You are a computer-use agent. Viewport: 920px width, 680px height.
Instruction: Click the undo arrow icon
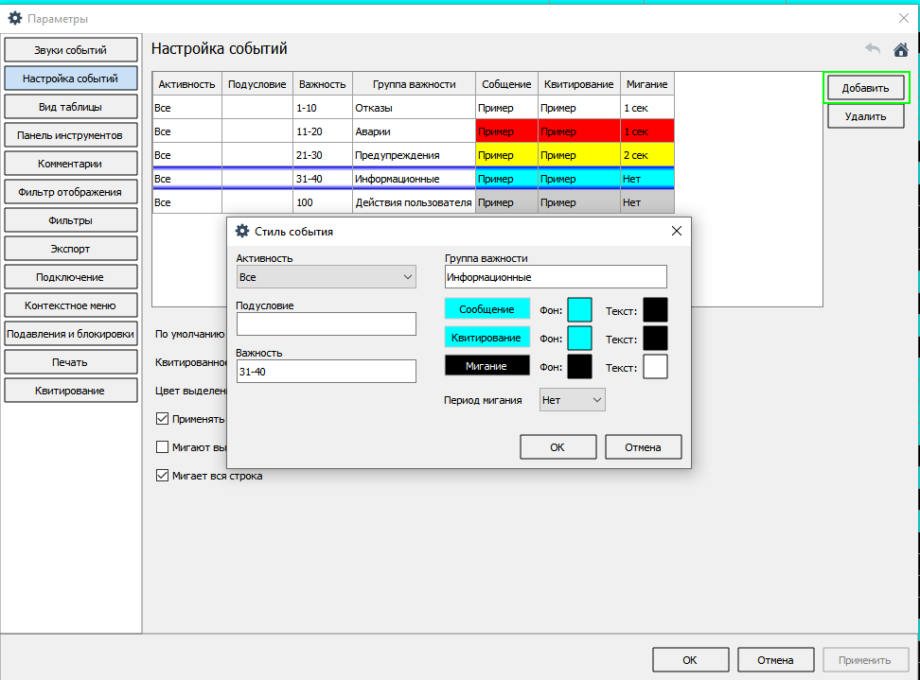(x=873, y=49)
